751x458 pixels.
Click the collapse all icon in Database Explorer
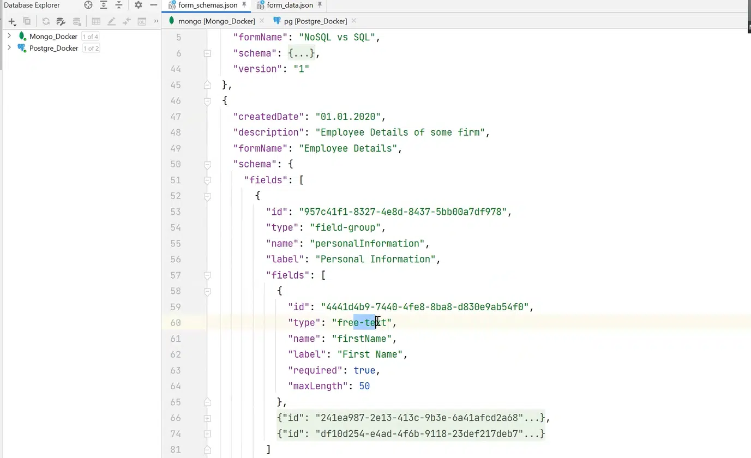click(x=118, y=5)
